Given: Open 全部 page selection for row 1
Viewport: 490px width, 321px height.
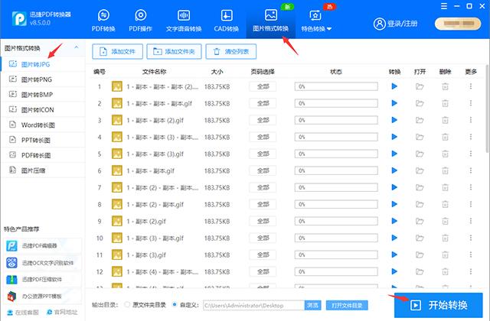Looking at the screenshot, I should tap(263, 86).
